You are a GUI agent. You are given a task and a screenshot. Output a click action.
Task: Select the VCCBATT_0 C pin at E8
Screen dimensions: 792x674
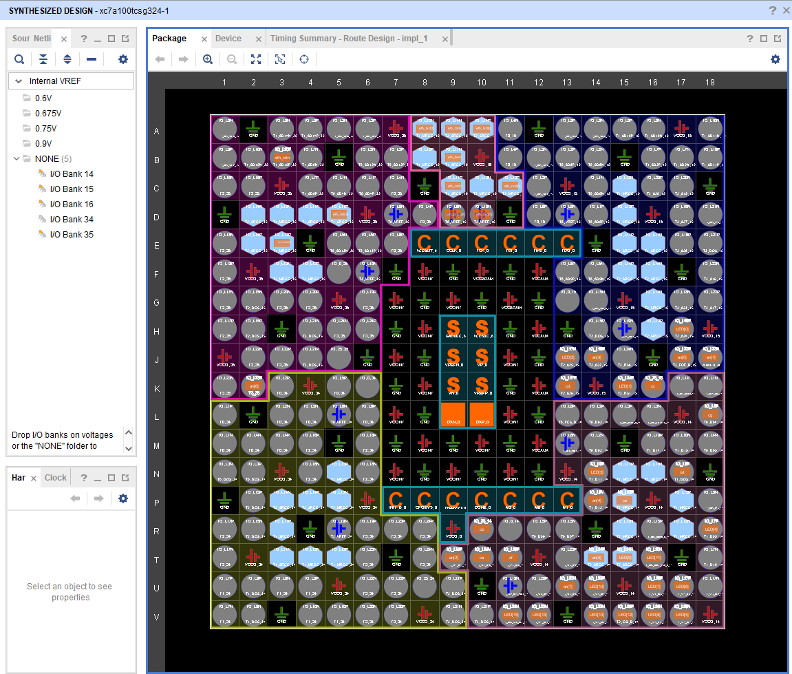(x=425, y=243)
